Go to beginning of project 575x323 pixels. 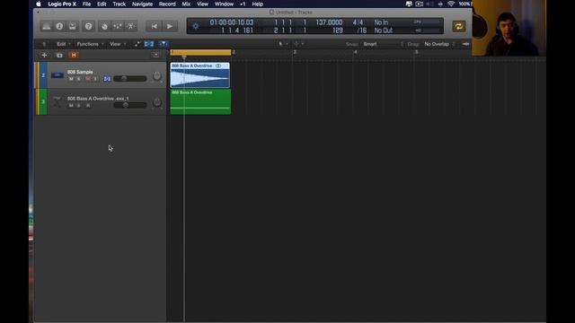pos(154,26)
